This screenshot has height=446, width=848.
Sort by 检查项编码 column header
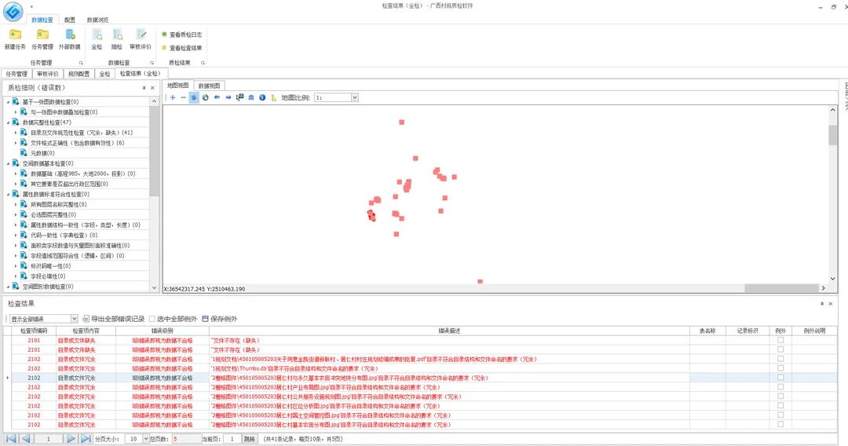(34, 331)
